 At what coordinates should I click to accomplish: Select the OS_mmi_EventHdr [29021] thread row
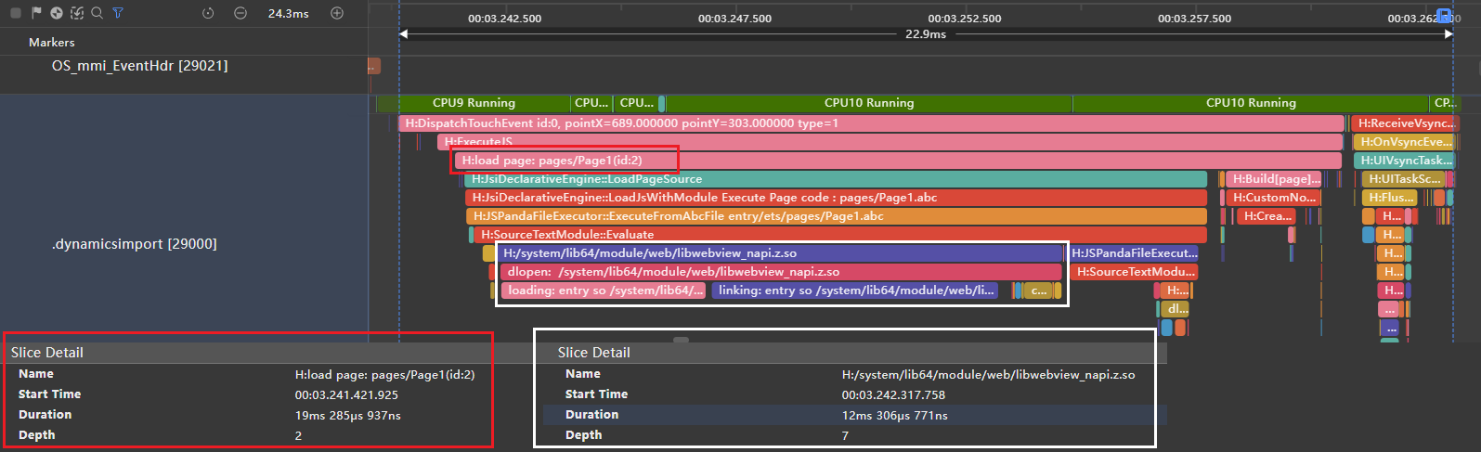(139, 66)
